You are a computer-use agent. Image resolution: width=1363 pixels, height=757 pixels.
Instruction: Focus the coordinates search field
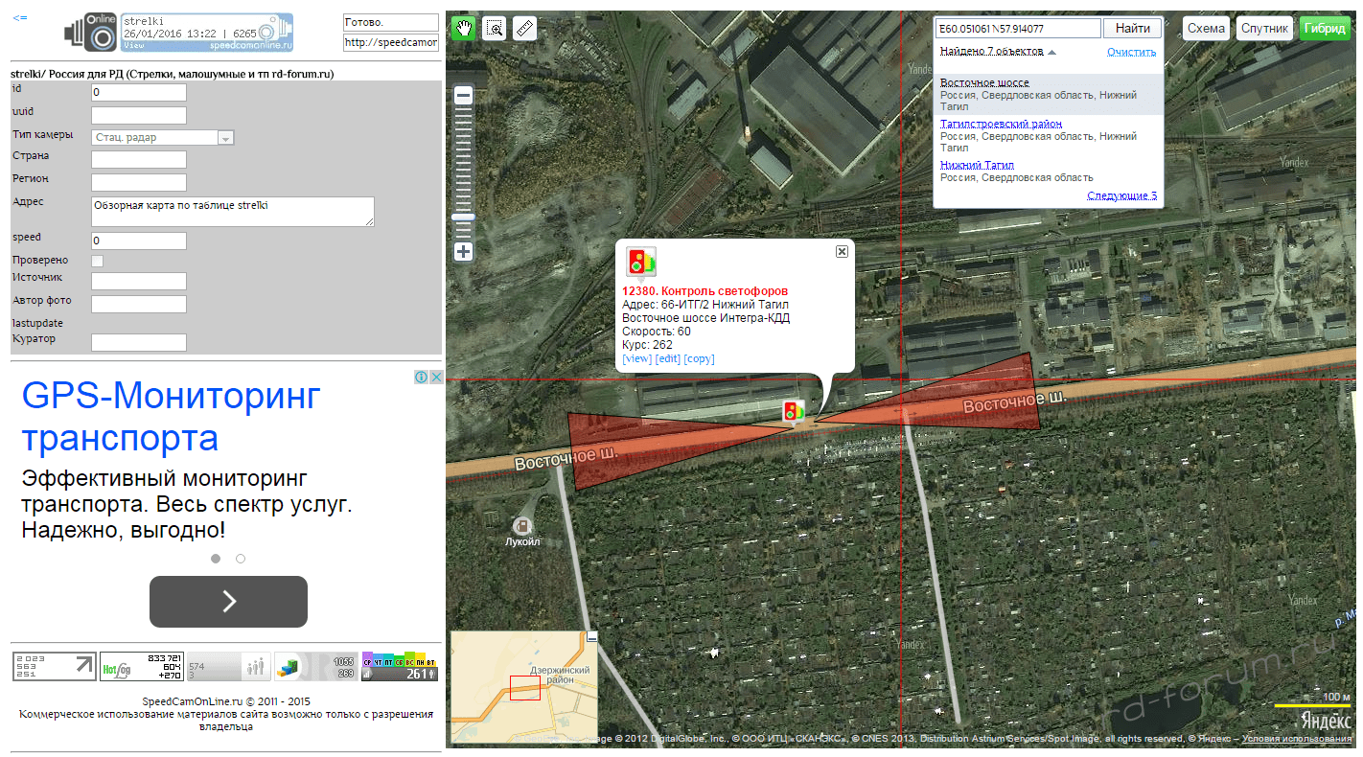pyautogui.click(x=1018, y=29)
